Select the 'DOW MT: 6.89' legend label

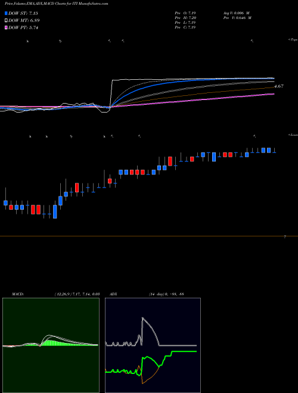24,20
